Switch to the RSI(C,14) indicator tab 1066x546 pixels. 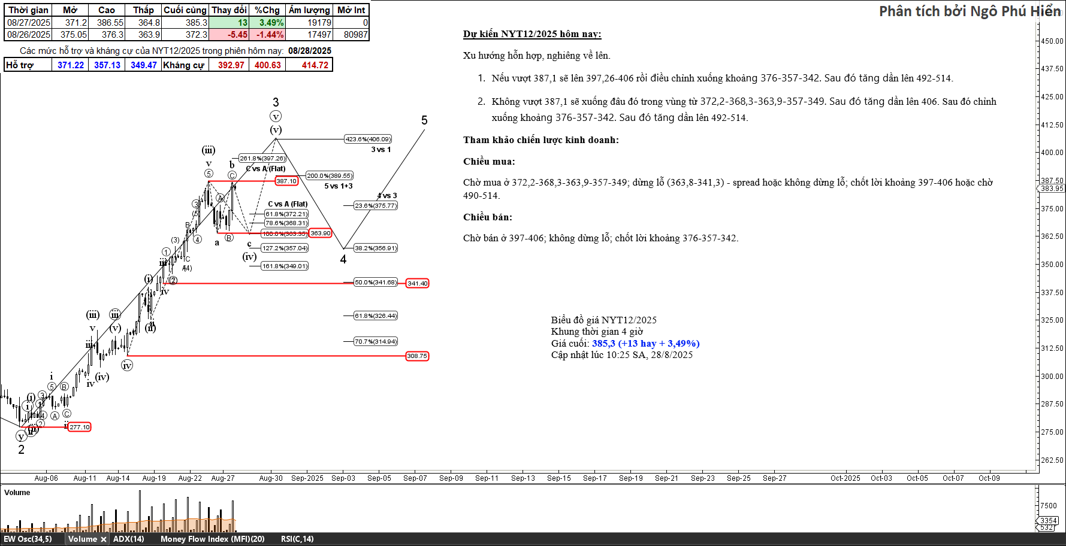297,539
